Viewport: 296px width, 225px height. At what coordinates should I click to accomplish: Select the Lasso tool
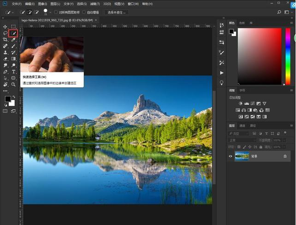pyautogui.click(x=6, y=33)
